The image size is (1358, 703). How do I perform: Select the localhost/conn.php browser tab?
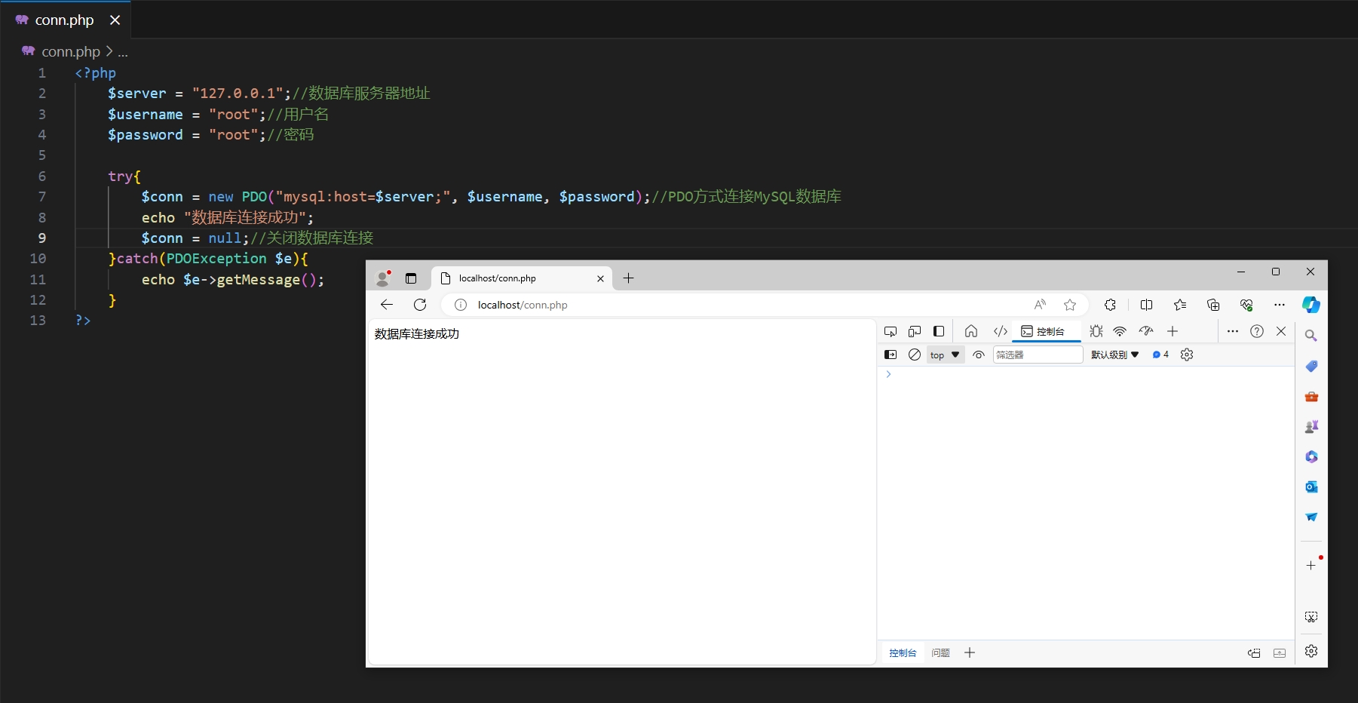pyautogui.click(x=520, y=278)
